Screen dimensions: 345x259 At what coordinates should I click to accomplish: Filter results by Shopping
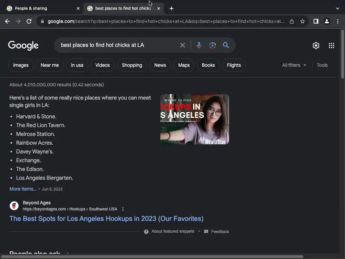click(132, 65)
